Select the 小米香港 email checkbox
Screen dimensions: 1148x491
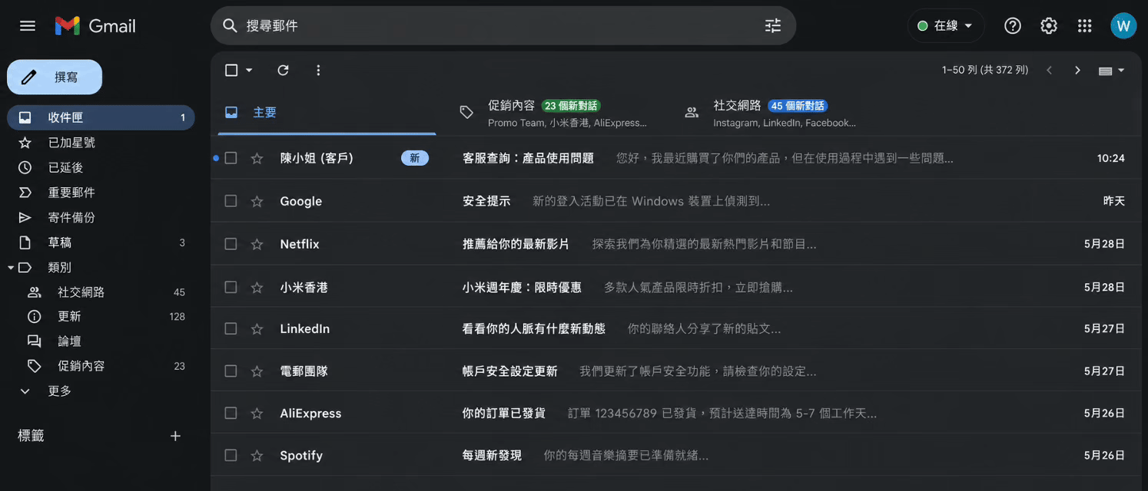231,287
